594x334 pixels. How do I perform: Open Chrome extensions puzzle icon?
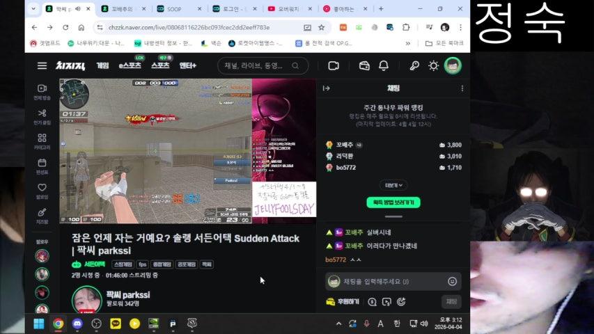click(406, 27)
